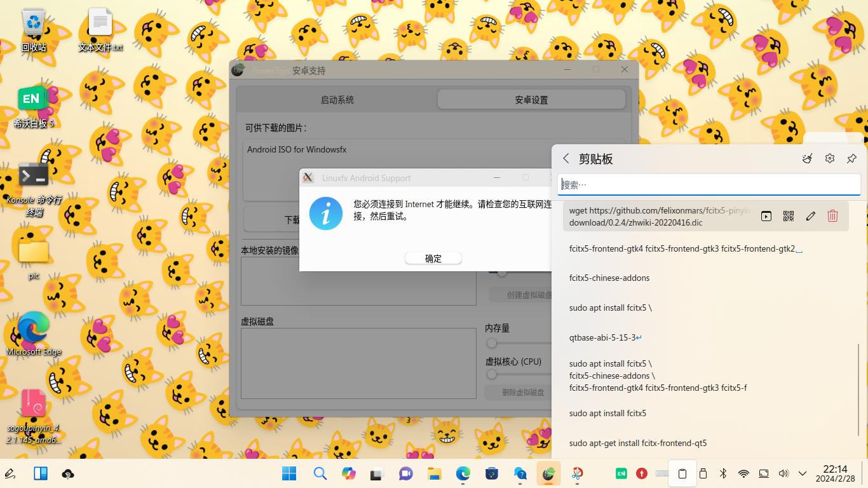Open the Recycle Bin (回收站) desktop icon
The image size is (868, 488).
34,30
